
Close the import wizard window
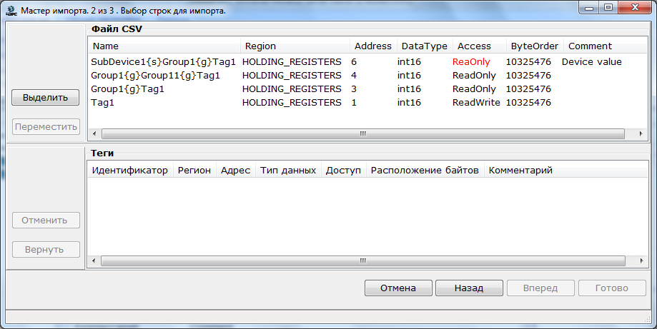(x=636, y=8)
